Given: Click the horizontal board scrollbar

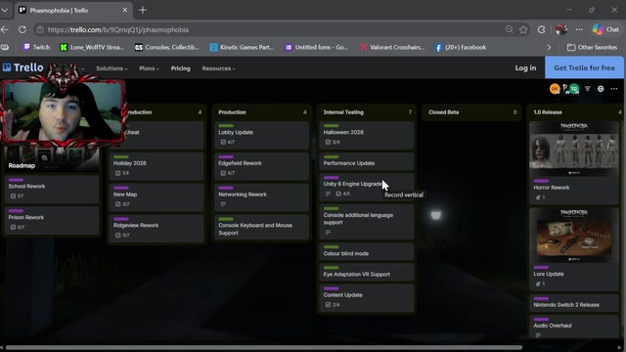Looking at the screenshot, I should [x=264, y=347].
